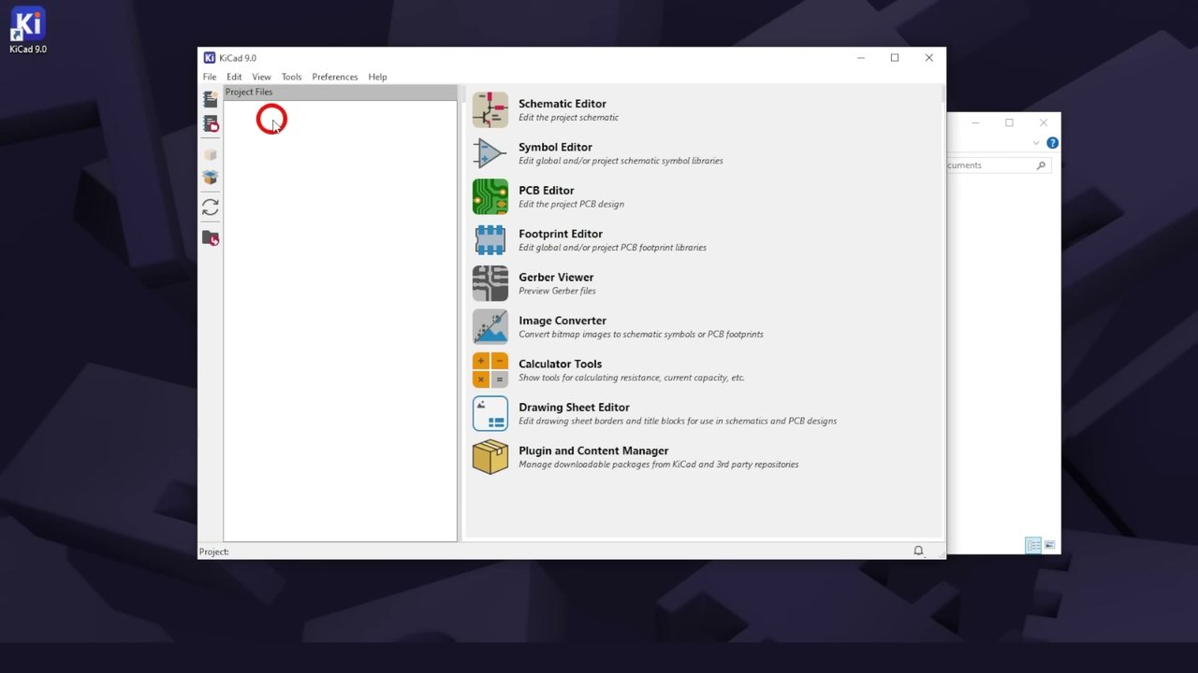Image resolution: width=1198 pixels, height=673 pixels.
Task: Click the Project status bar label
Action: tap(213, 551)
